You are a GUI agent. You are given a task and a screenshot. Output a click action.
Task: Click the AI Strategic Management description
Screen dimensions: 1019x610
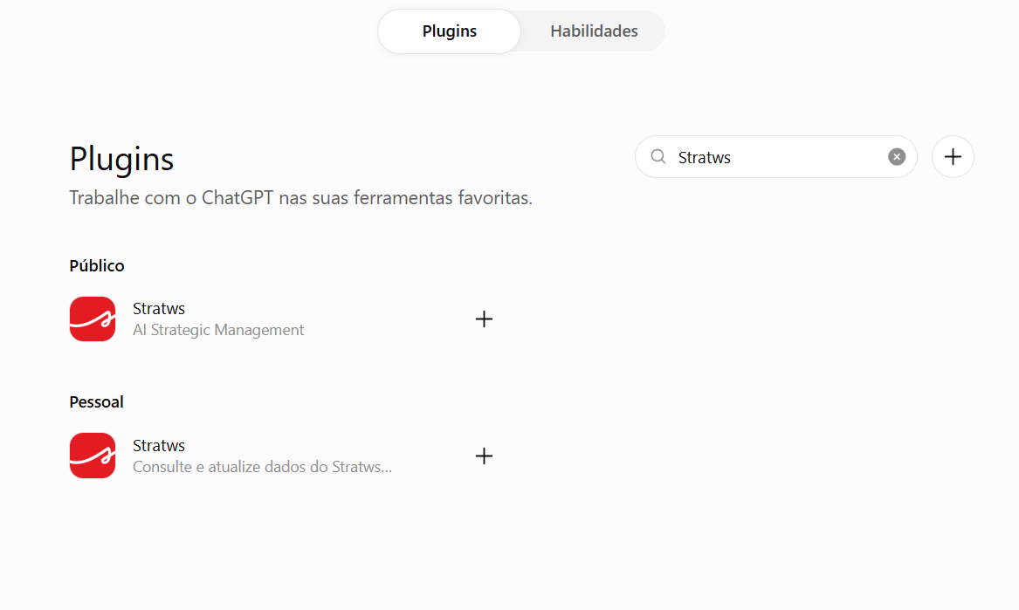coord(218,330)
